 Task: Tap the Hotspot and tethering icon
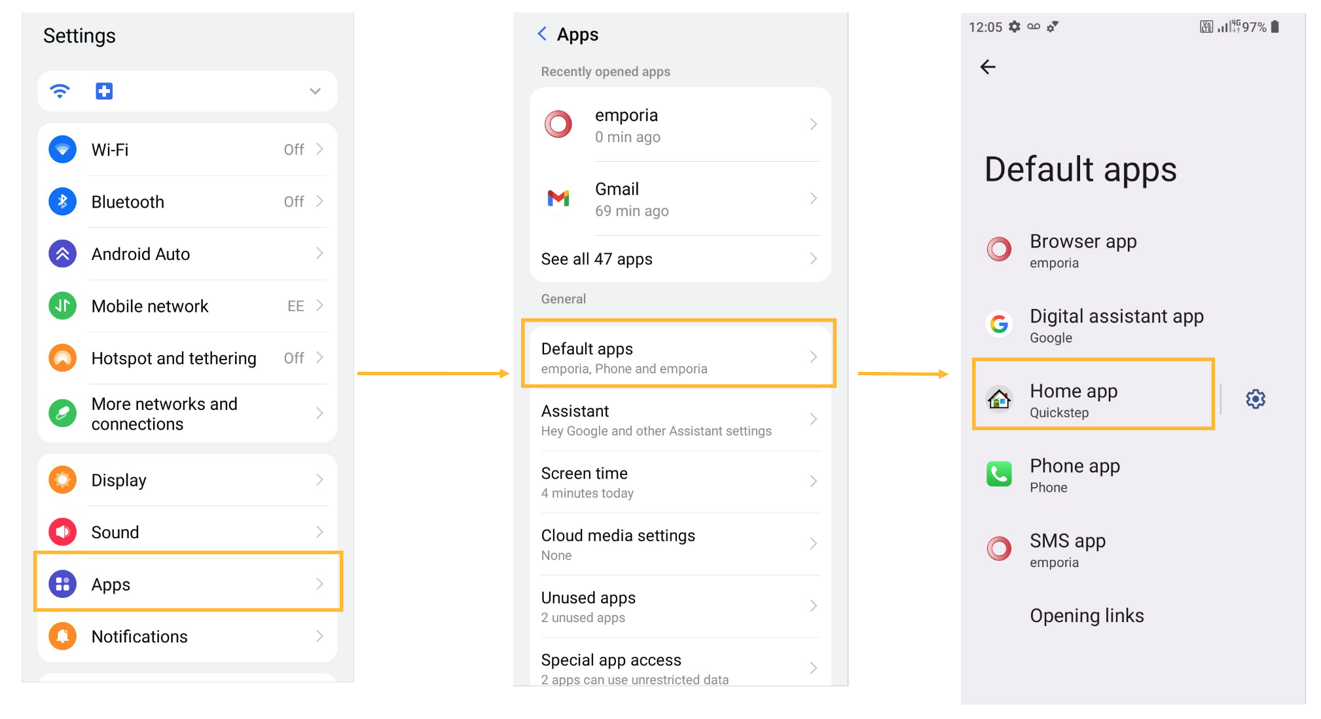tap(62, 358)
